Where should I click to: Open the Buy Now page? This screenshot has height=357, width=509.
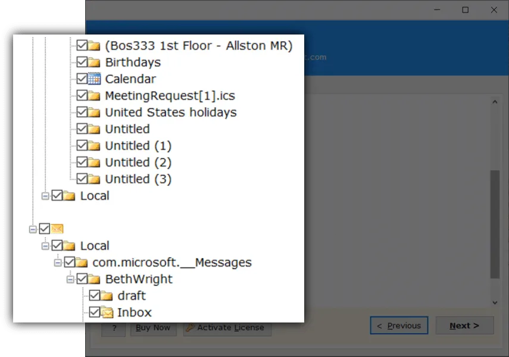coord(154,327)
